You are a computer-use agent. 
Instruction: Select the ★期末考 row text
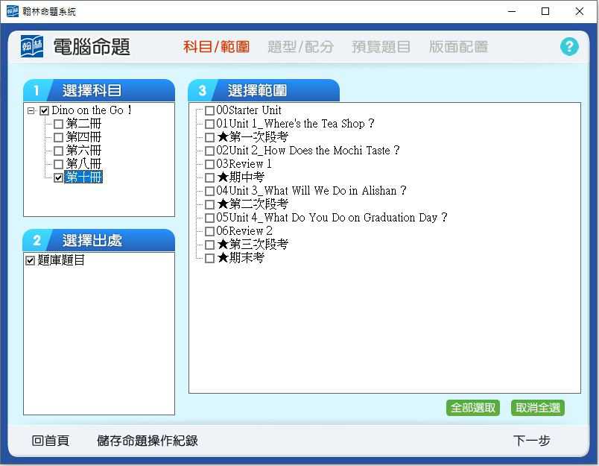click(241, 258)
